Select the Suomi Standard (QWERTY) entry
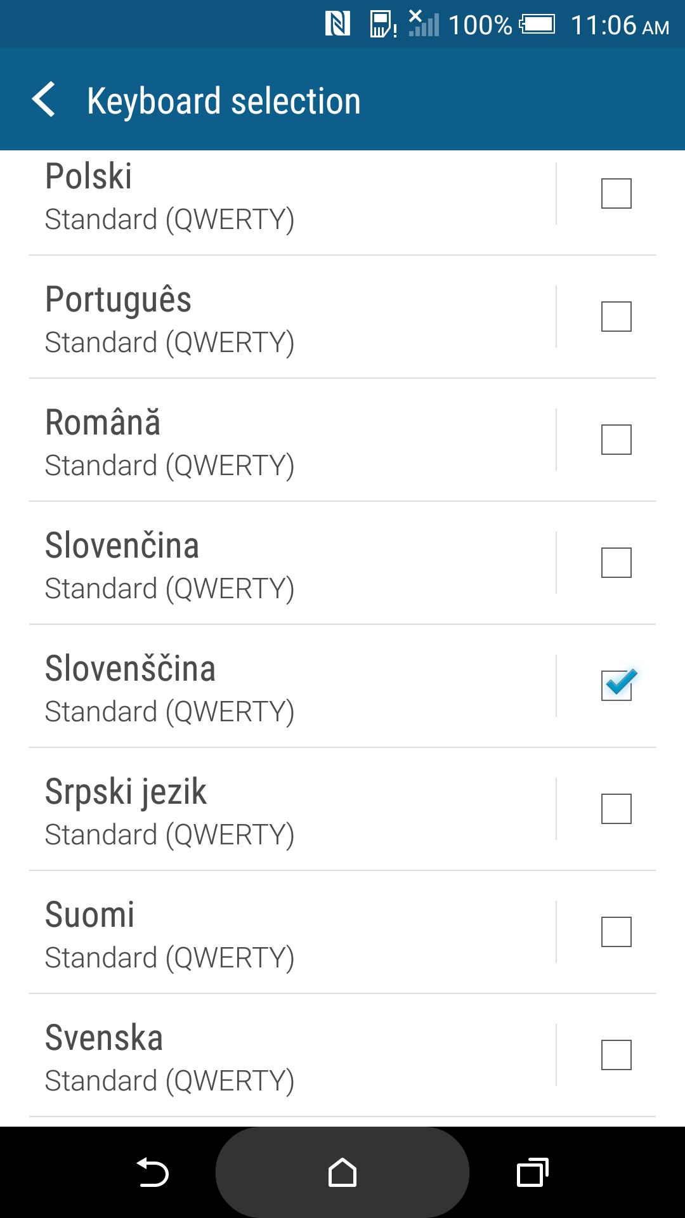 click(x=292, y=932)
